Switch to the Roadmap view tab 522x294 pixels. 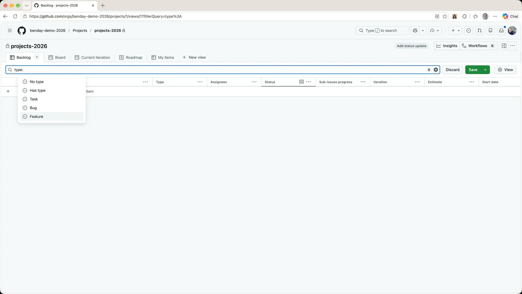click(x=131, y=58)
